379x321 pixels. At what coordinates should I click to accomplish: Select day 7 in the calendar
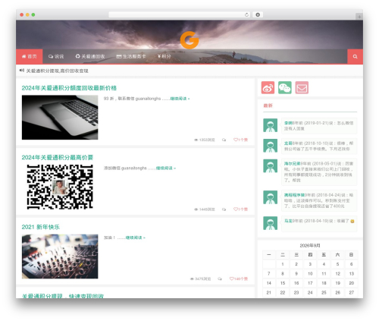[269, 273]
